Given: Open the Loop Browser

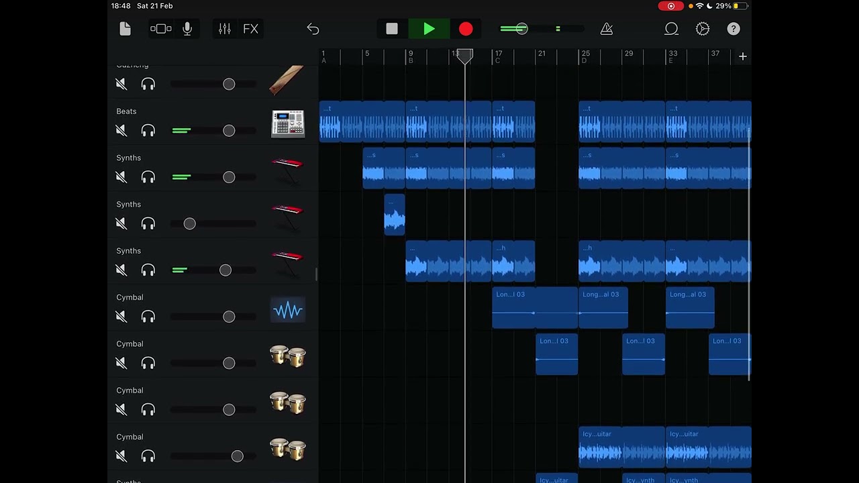Looking at the screenshot, I should [671, 29].
